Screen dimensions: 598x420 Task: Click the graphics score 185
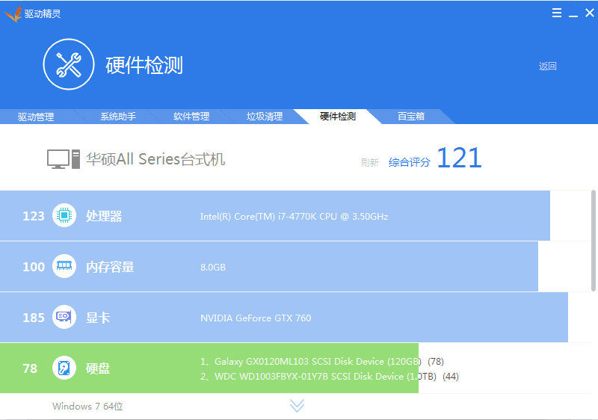pos(34,318)
